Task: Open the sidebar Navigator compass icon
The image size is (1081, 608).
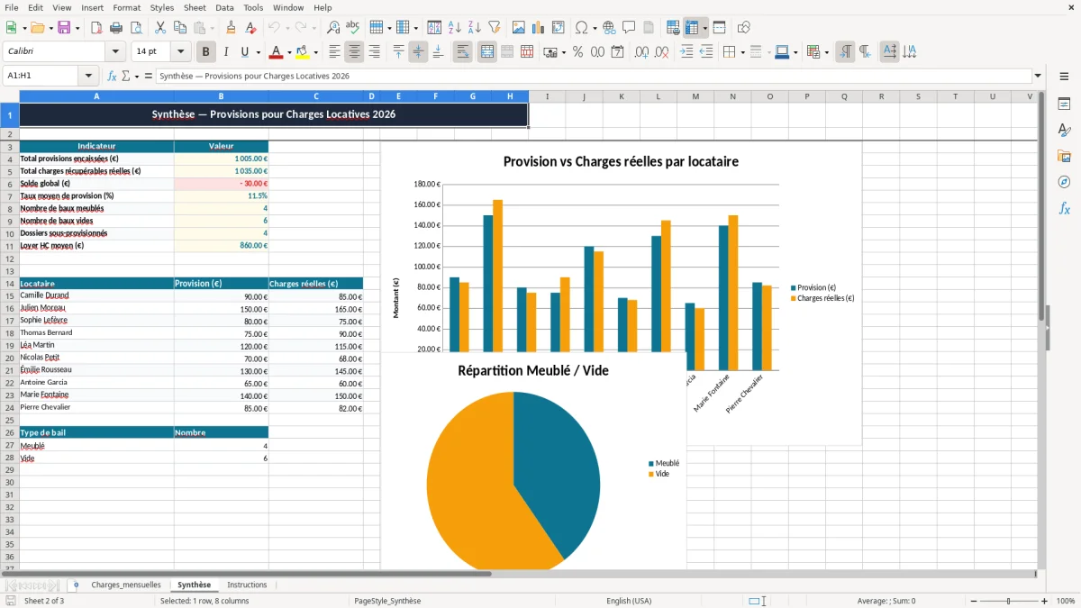Action: click(x=1064, y=183)
